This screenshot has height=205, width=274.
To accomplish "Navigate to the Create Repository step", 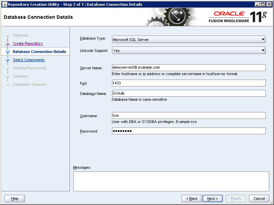I will pos(27,43).
